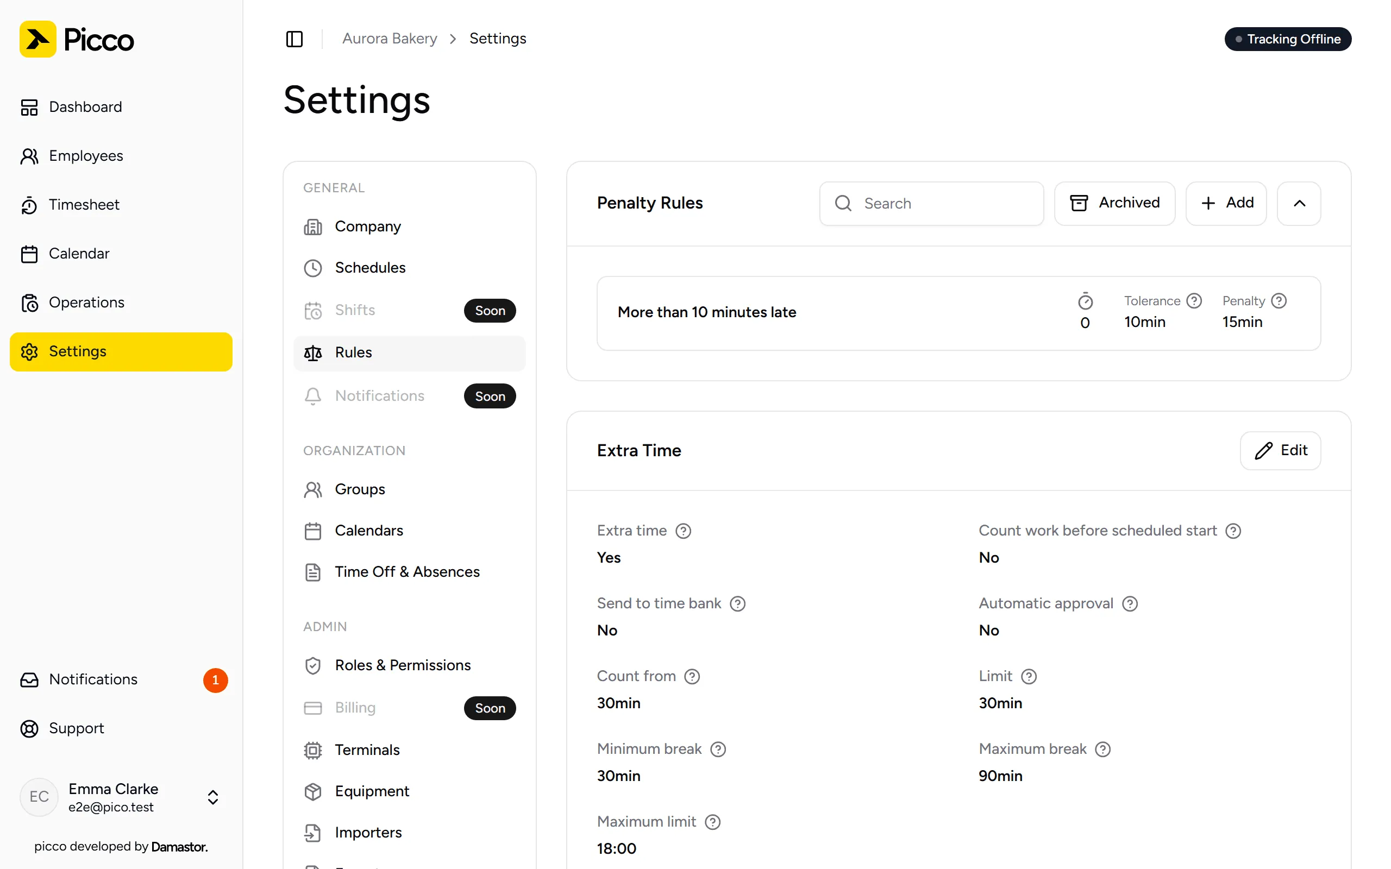1391x869 pixels.
Task: Click the Extra time help icon
Action: tap(683, 531)
